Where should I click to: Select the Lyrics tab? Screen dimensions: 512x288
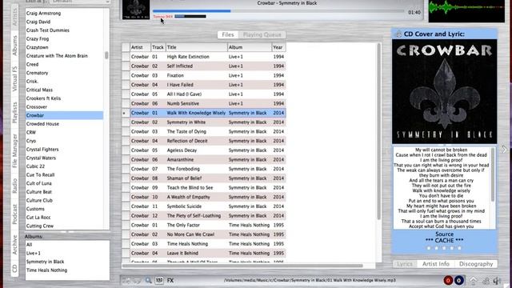(x=405, y=264)
